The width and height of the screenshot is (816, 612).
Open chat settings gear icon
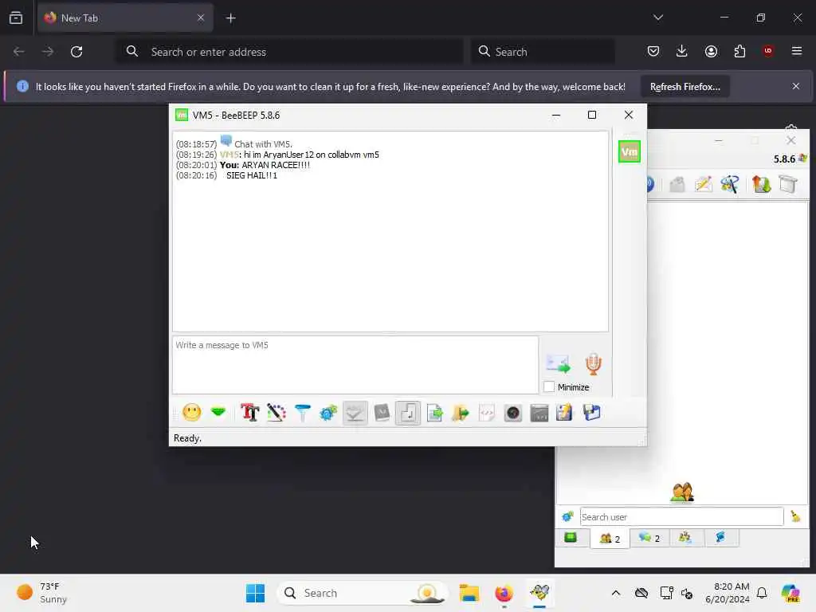point(328,414)
